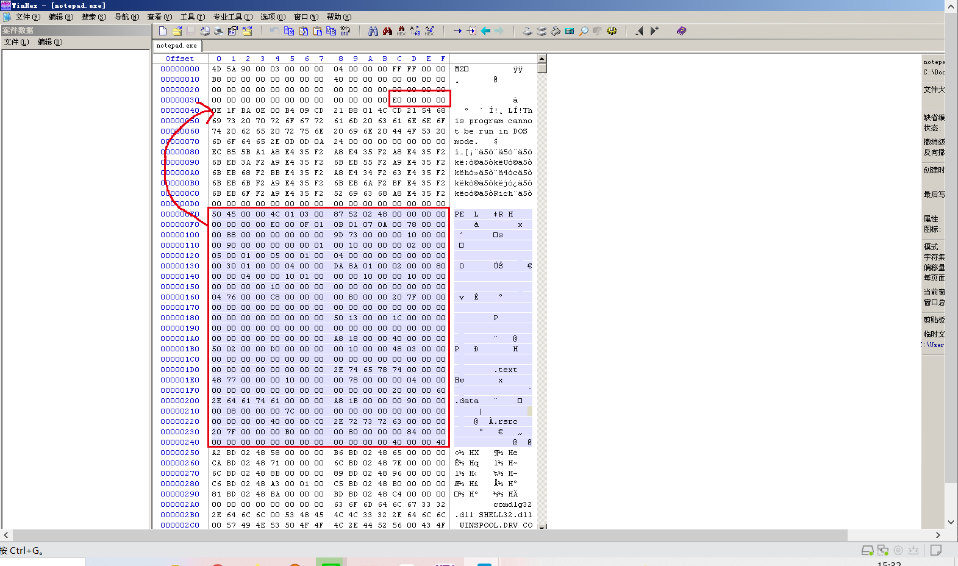The width and height of the screenshot is (958, 566).
Task: Open 文件(L) in case data panel
Action: pyautogui.click(x=16, y=42)
